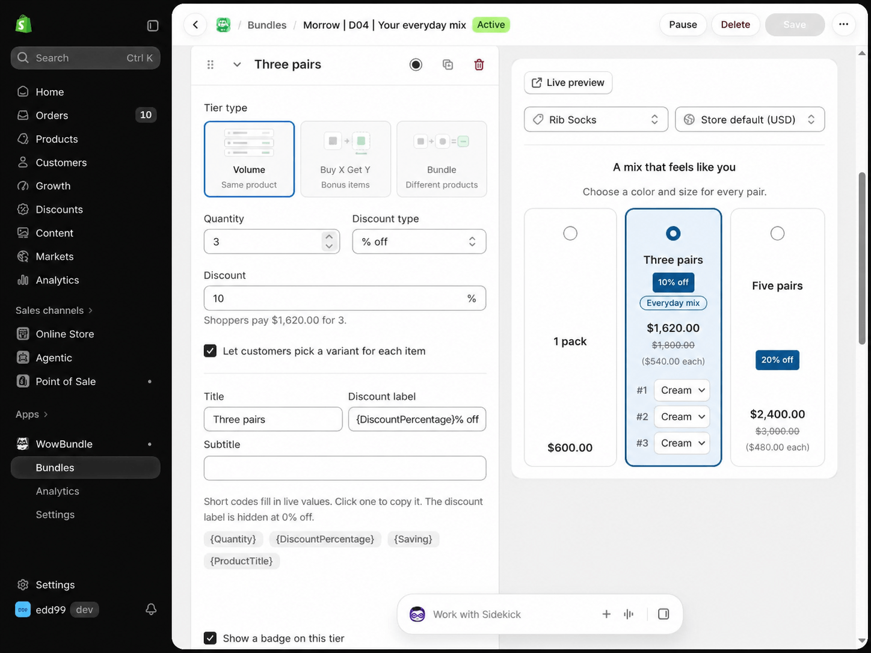Click the Home icon in sidebar

click(23, 91)
